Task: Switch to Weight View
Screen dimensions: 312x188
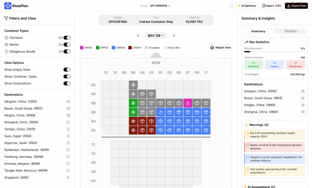Action: coord(221,48)
